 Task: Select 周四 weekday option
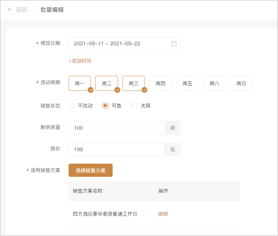pyautogui.click(x=160, y=84)
